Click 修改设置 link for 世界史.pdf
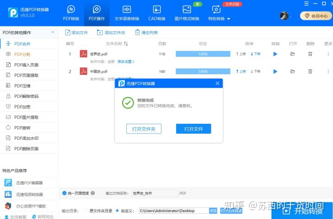 (126, 61)
